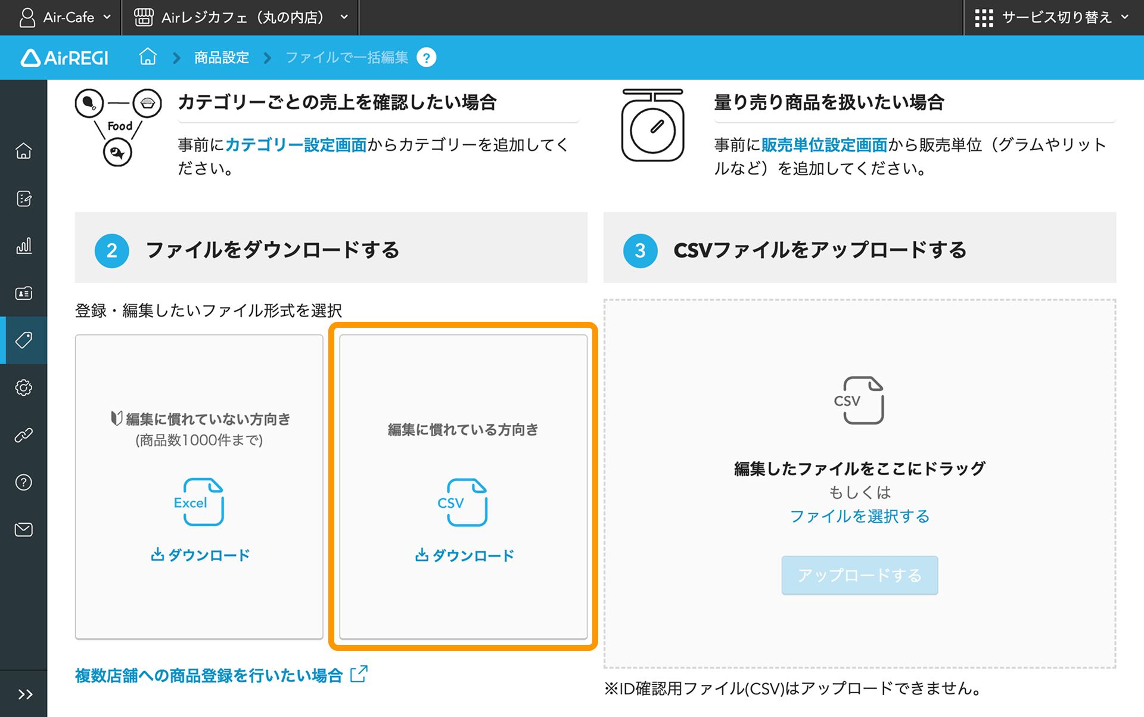Viewport: 1144px width, 717px height.
Task: Expand the sidebar with the double arrows
Action: (25, 693)
